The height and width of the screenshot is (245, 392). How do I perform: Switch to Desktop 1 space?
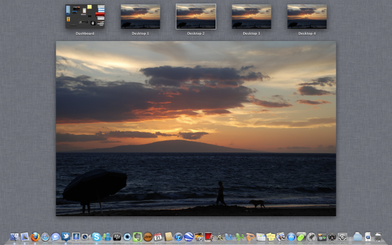pos(140,17)
